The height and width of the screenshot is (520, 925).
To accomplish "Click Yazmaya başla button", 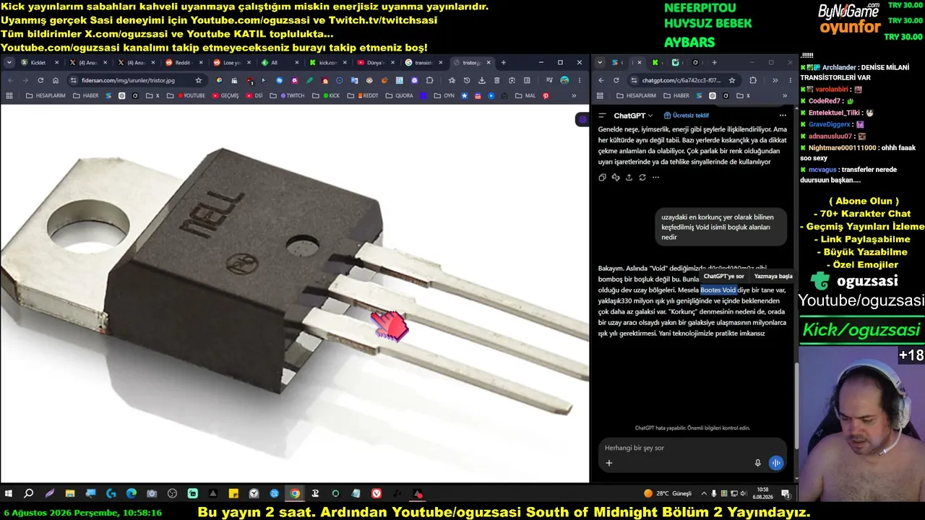I will [773, 276].
